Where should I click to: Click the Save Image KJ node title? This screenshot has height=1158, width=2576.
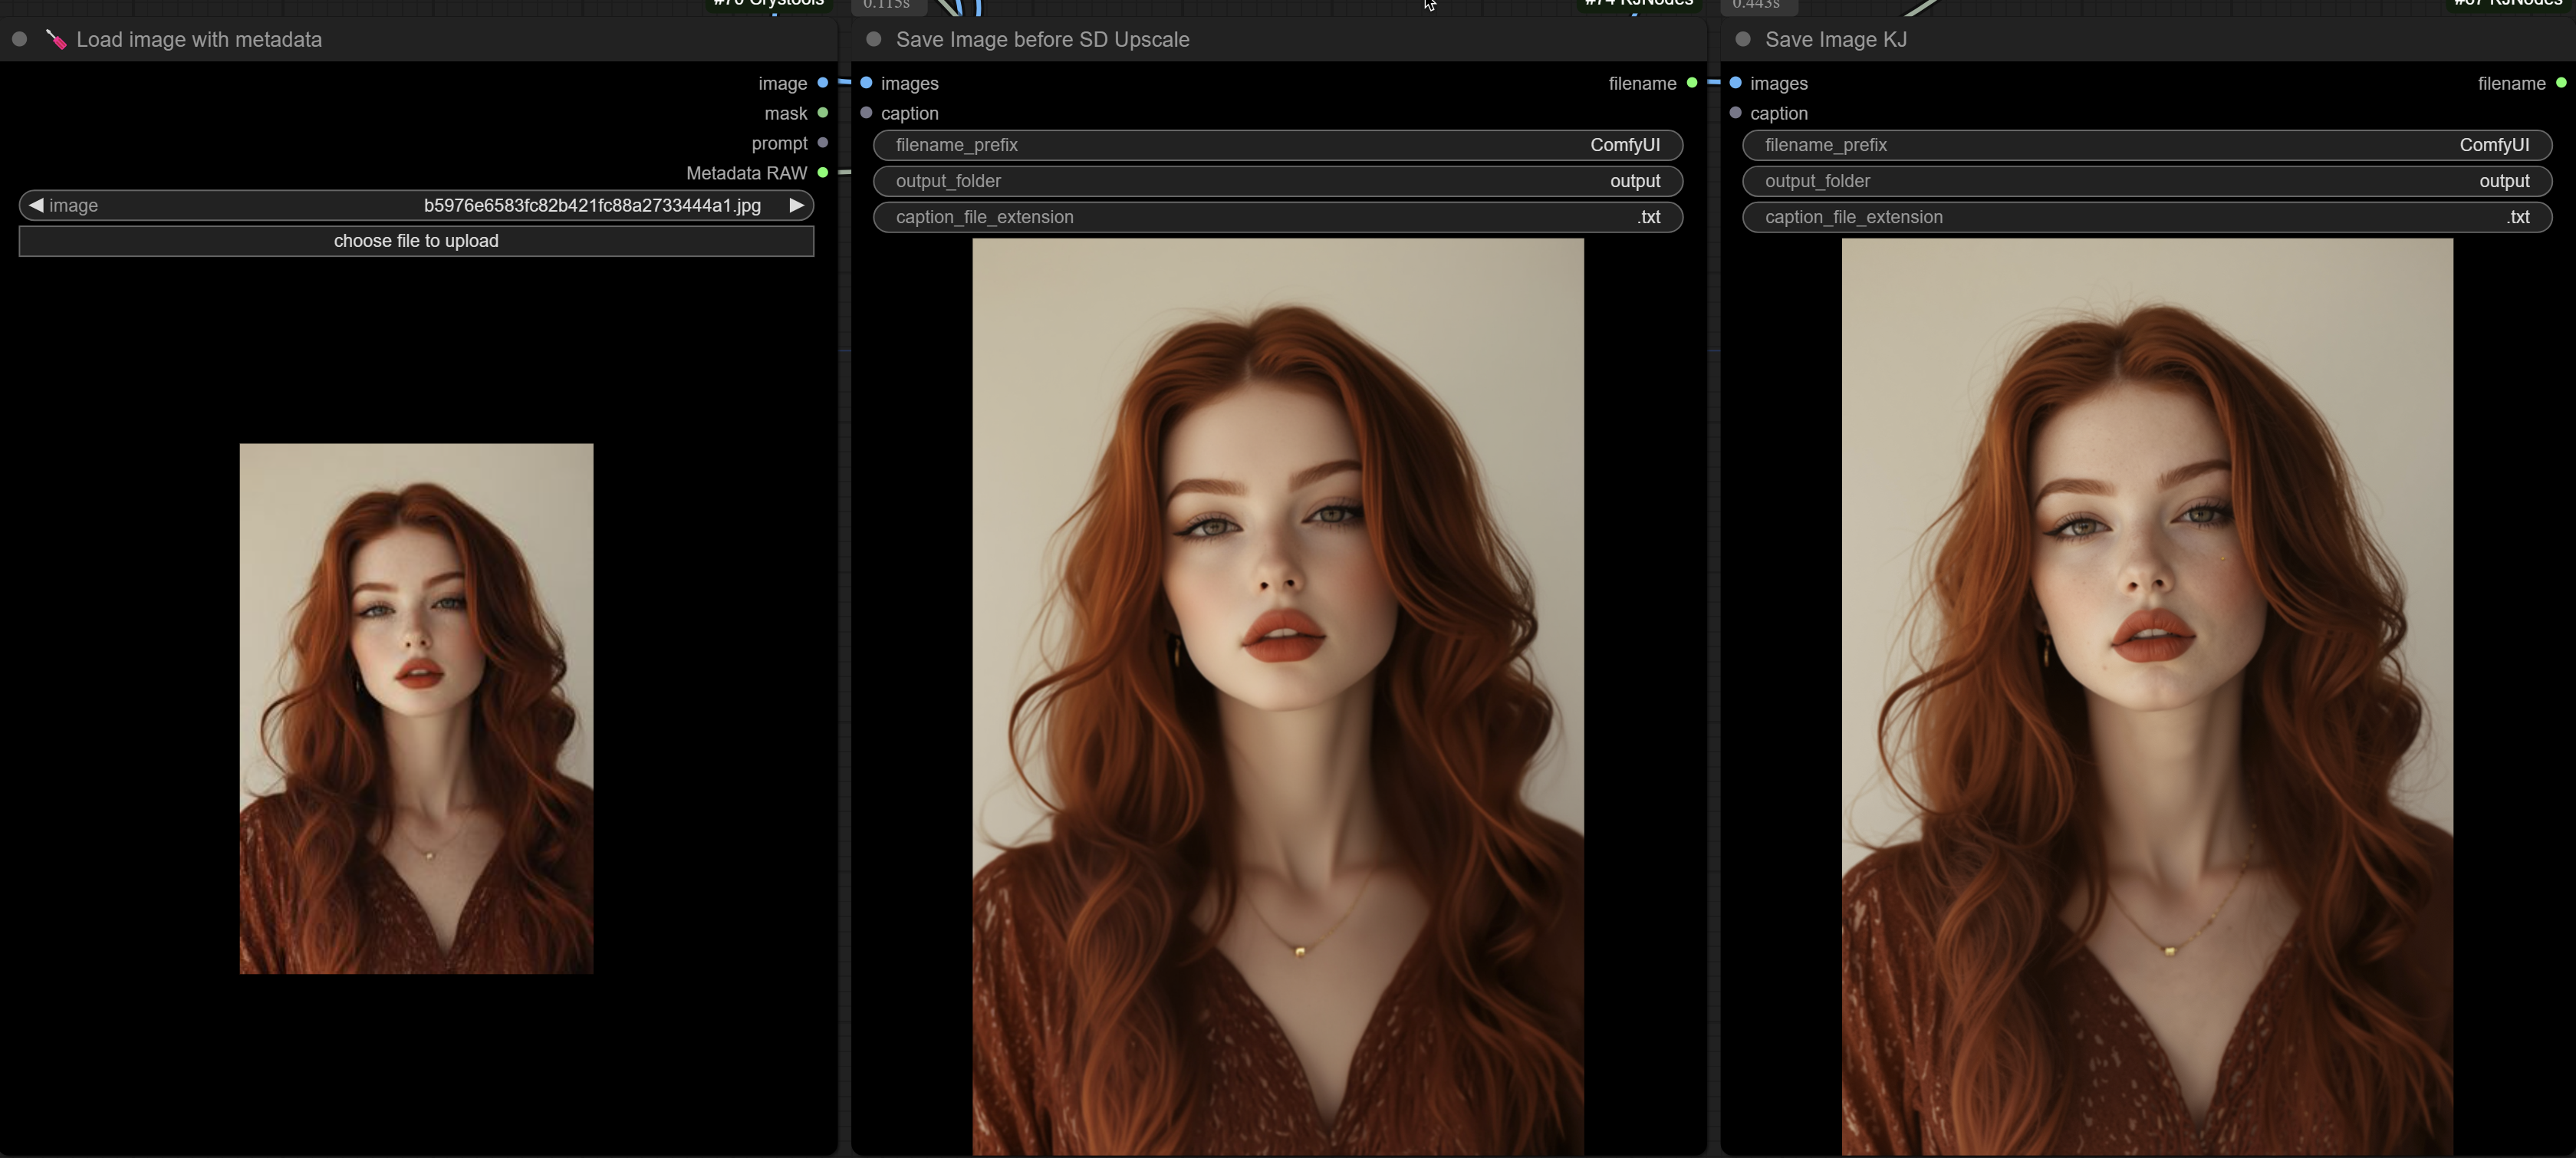[x=1835, y=40]
